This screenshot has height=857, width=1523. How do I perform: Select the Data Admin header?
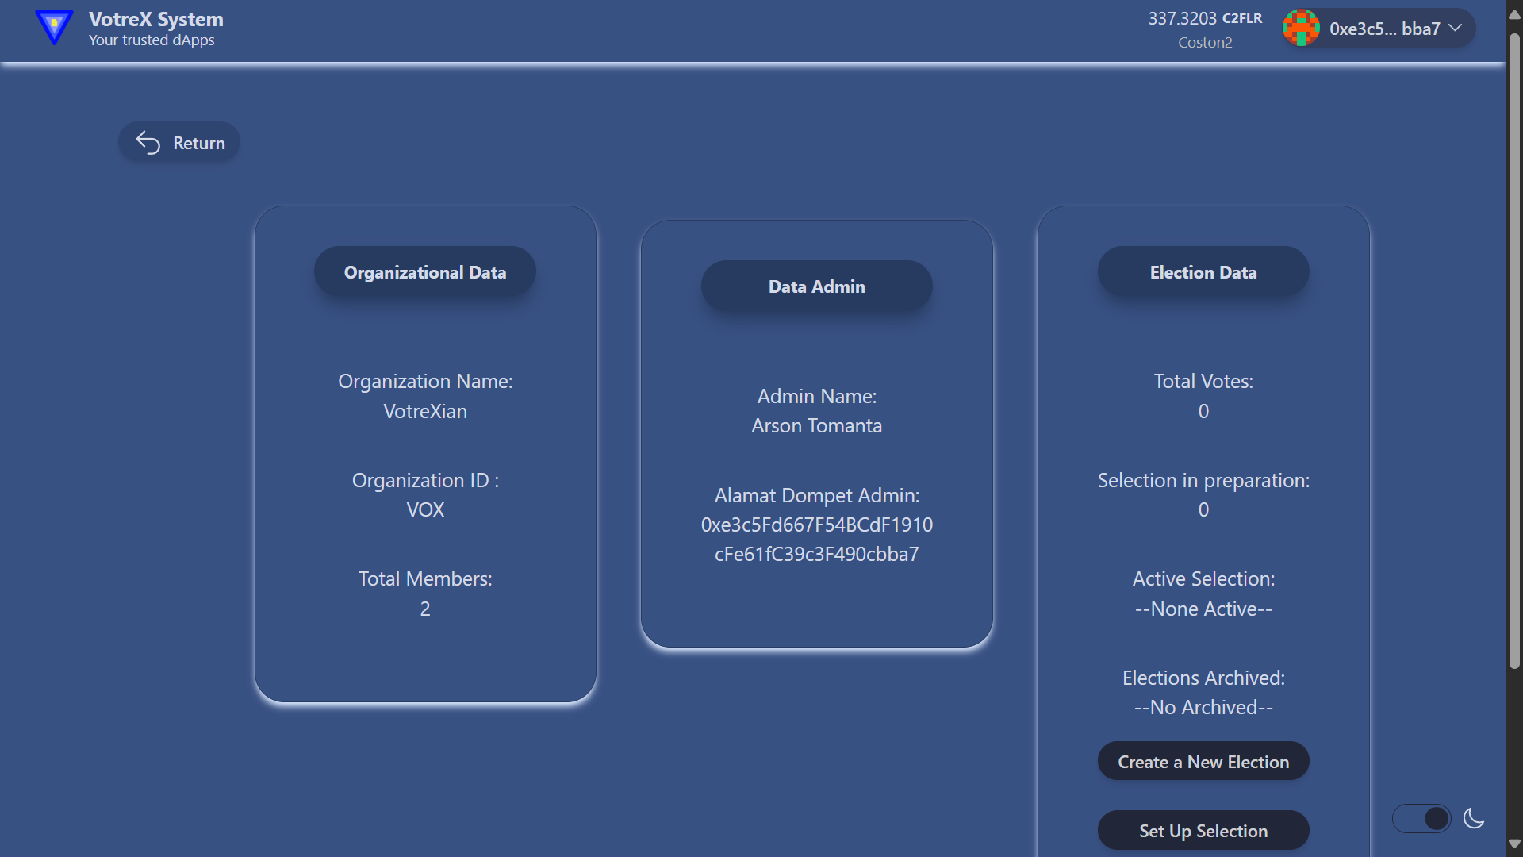816,286
